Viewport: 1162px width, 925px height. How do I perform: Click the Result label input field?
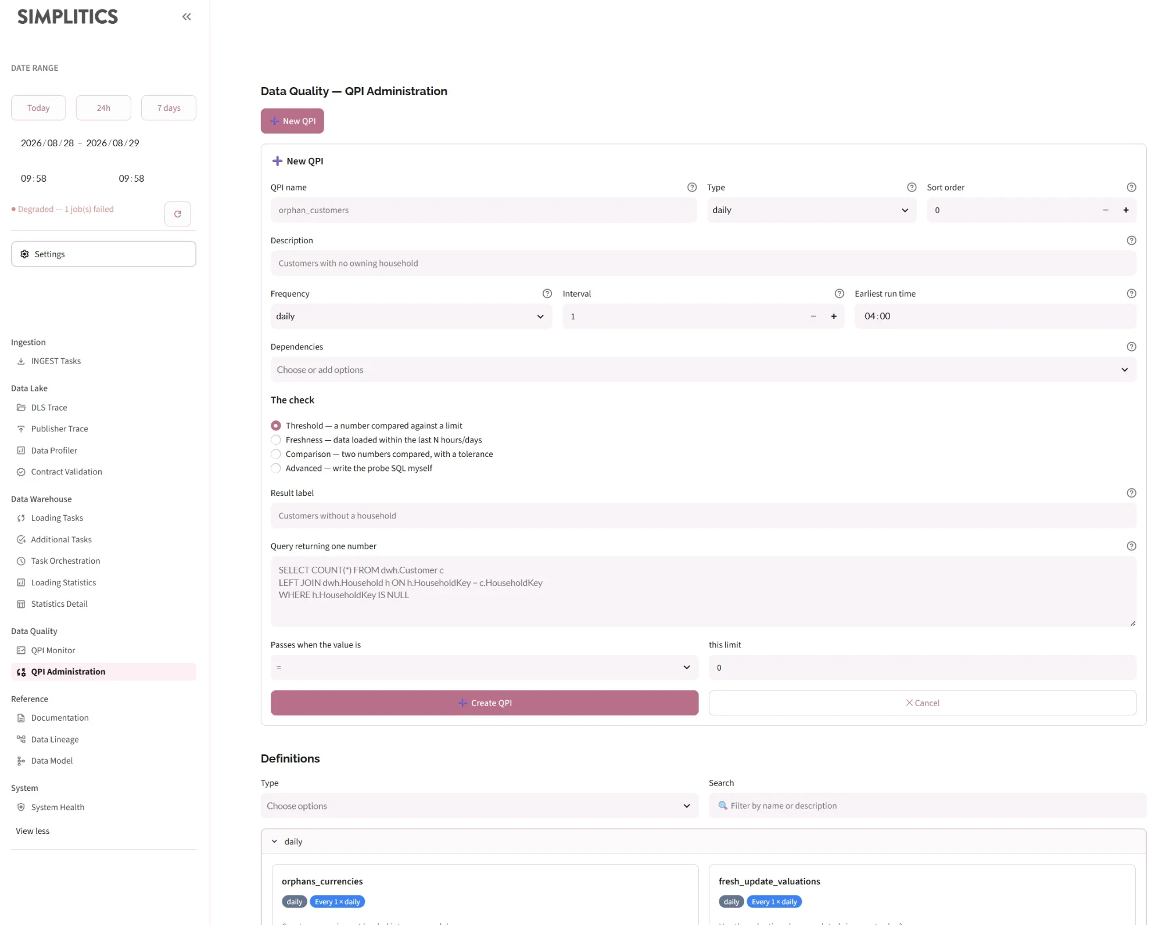[703, 516]
